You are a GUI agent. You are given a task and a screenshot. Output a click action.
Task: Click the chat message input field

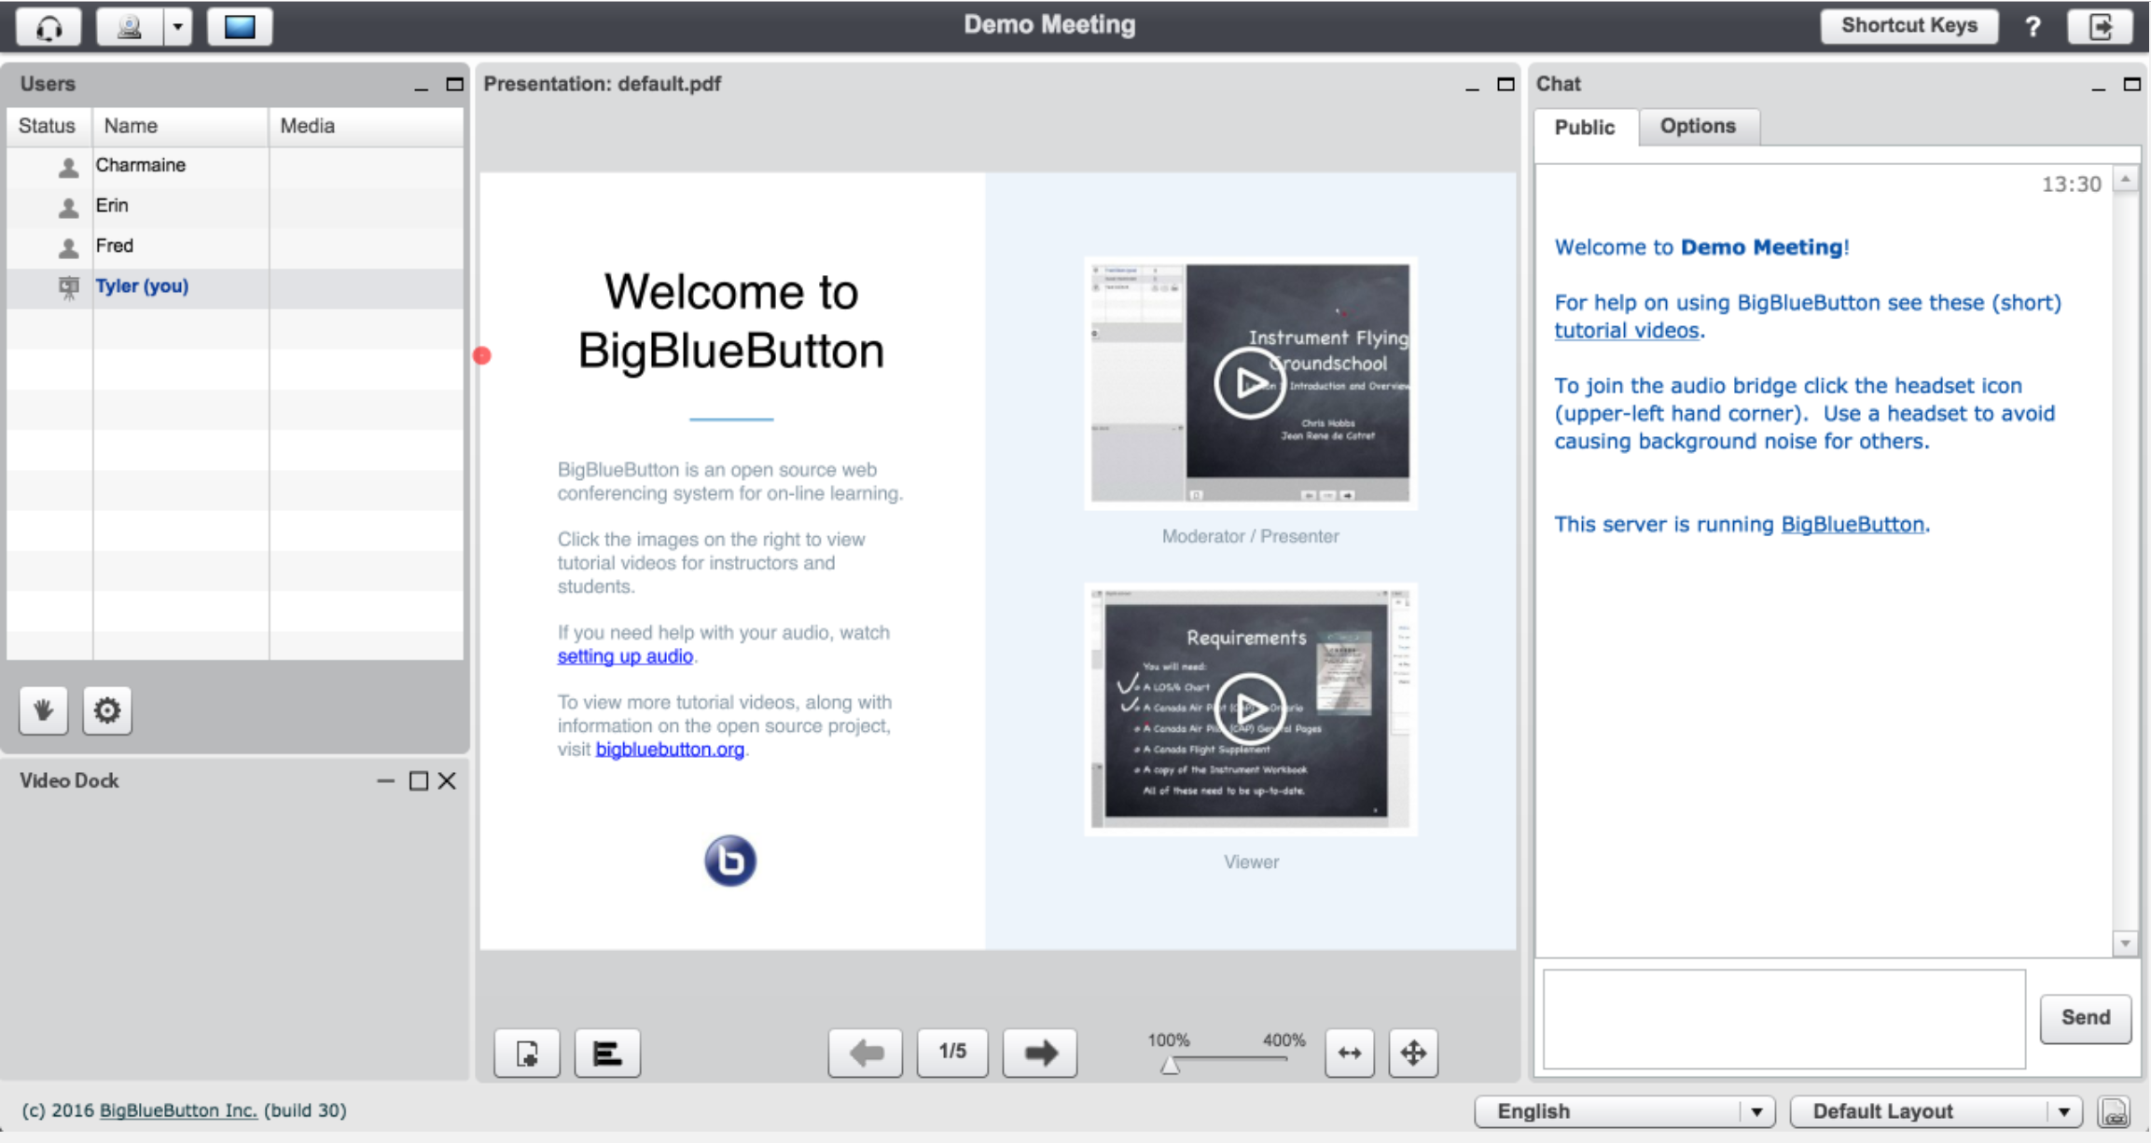[1784, 1019]
